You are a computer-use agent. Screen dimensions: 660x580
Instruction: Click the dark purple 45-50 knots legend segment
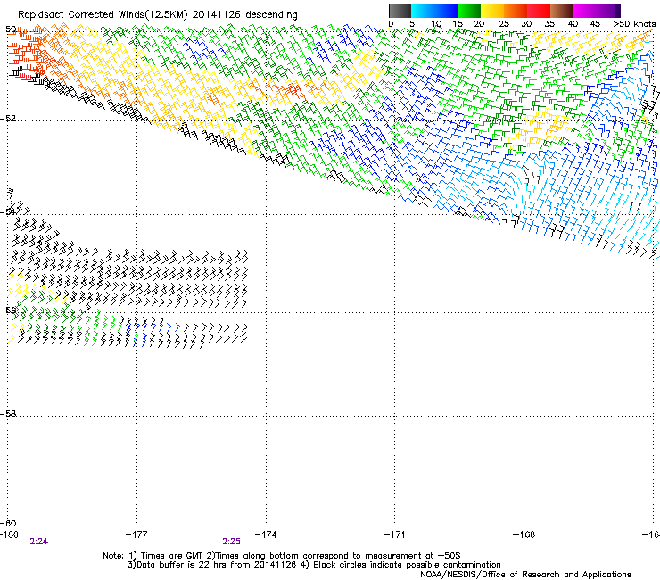608,11
